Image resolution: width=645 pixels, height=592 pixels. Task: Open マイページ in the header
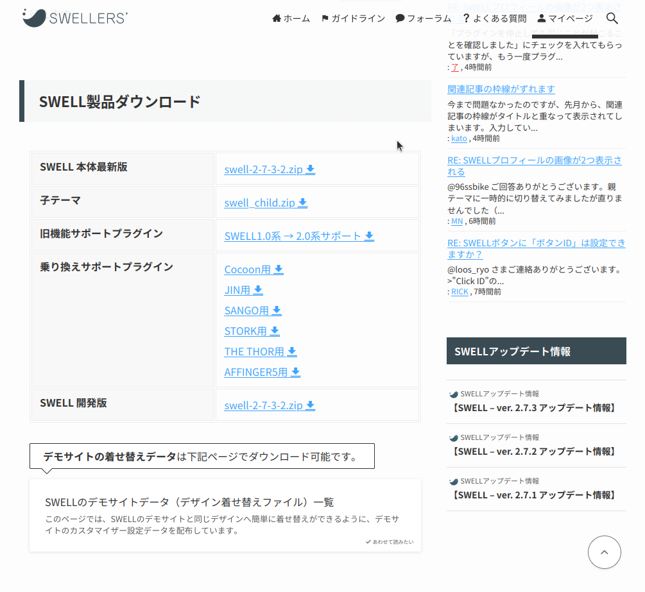click(x=565, y=19)
